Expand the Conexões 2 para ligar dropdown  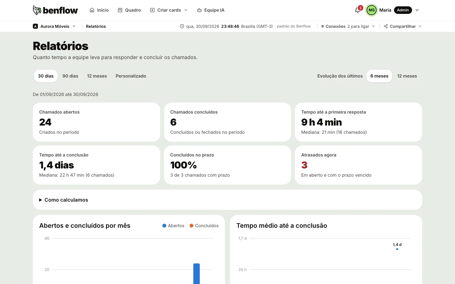tap(348, 26)
